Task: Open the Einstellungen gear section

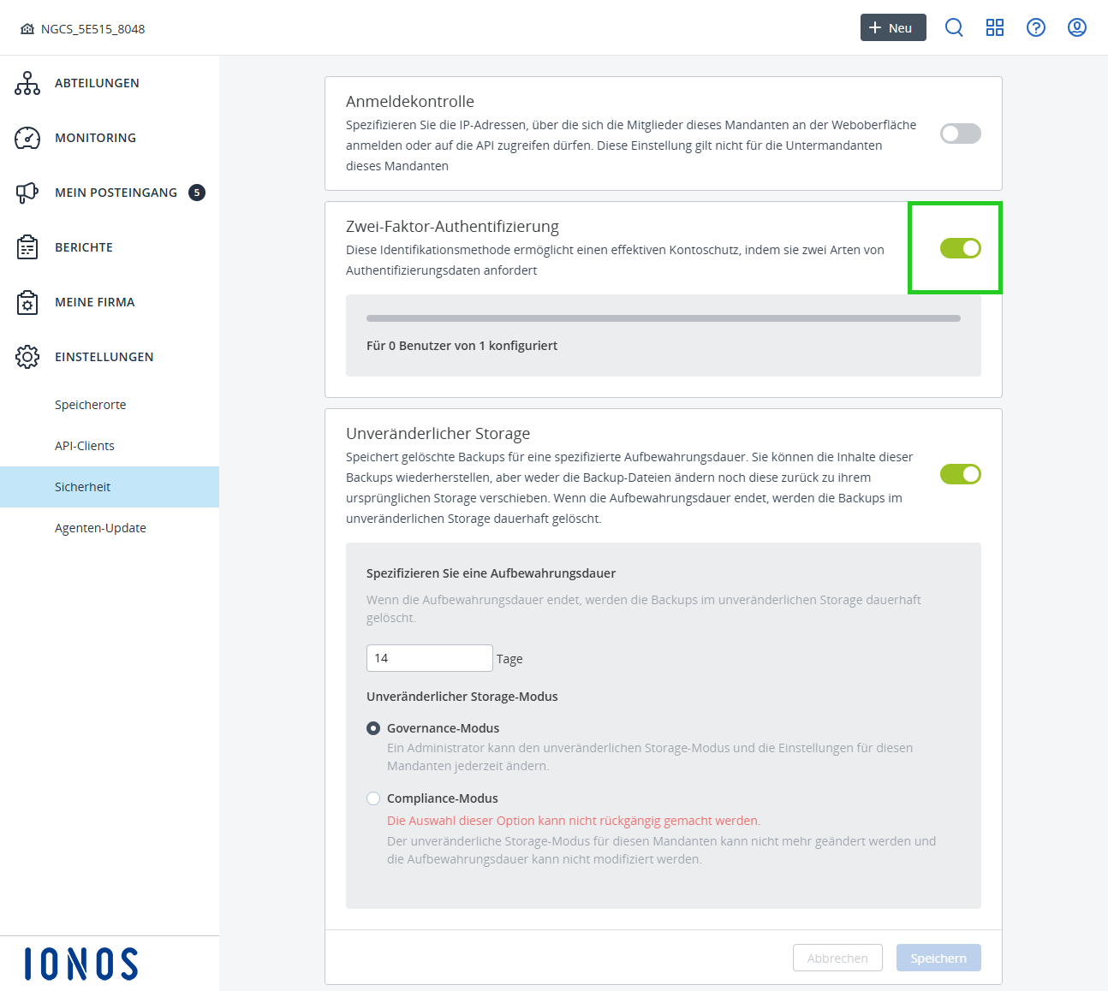Action: click(104, 357)
